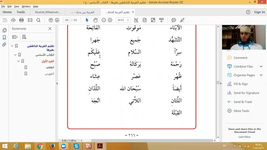Collapse the تعليم العربية للناطقين بغيرها bookmark
Image resolution: width=267 pixels, height=150 pixels.
point(12,46)
